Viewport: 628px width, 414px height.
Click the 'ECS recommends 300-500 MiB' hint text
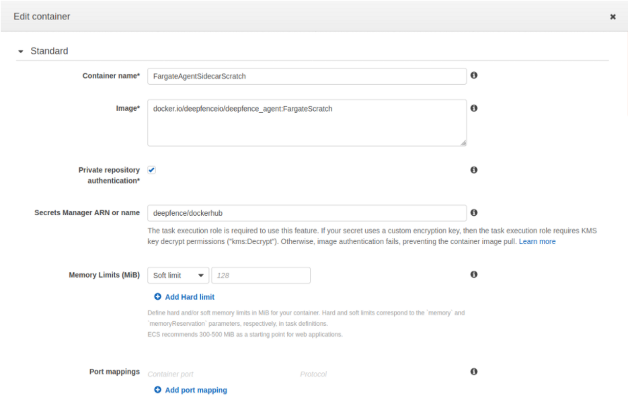click(x=245, y=334)
